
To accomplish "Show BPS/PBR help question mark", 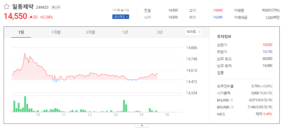I will (x=232, y=107).
